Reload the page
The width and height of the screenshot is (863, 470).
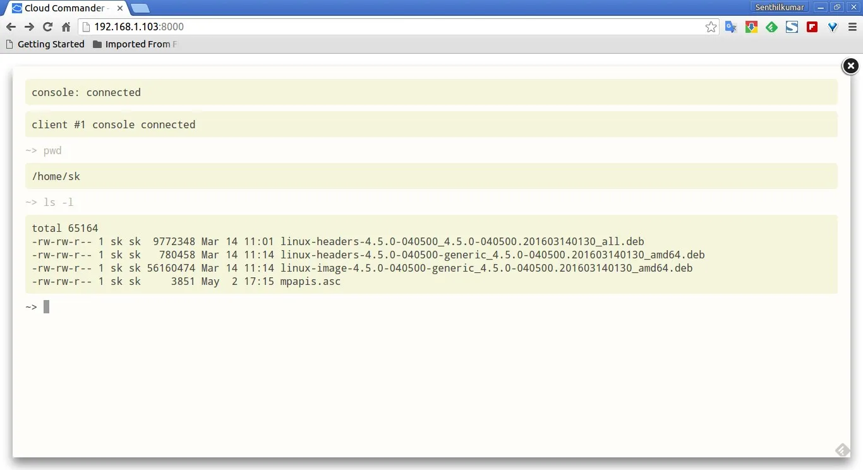click(x=47, y=27)
